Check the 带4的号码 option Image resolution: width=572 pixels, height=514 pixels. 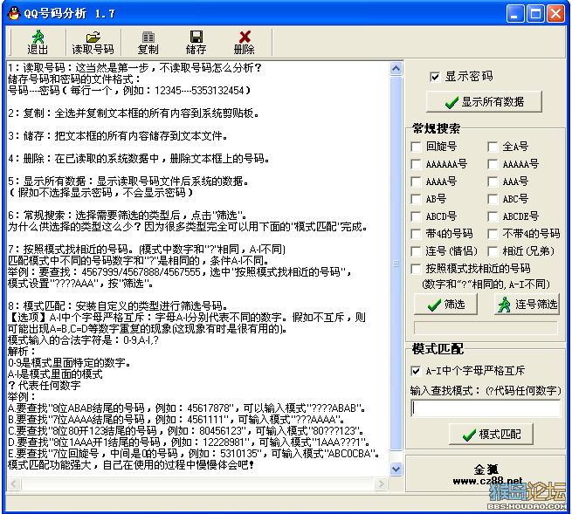pyautogui.click(x=416, y=234)
